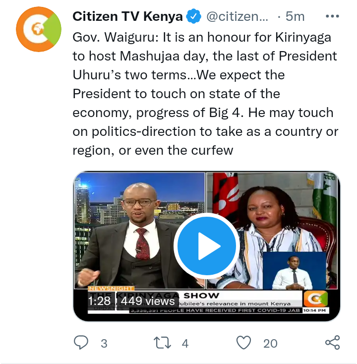The height and width of the screenshot is (364, 357).
Task: Click the 1:28 video duration label
Action: coord(99,301)
